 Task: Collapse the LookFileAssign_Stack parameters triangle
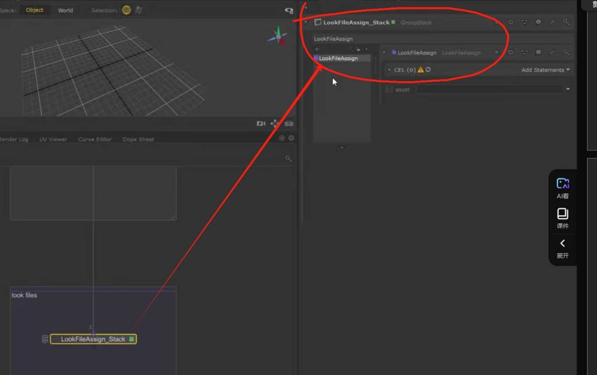click(306, 22)
